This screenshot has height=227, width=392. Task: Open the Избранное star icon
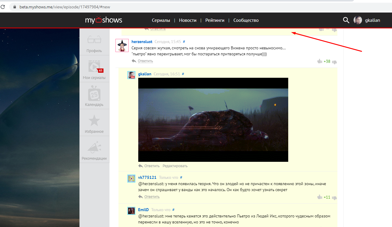pos(94,121)
